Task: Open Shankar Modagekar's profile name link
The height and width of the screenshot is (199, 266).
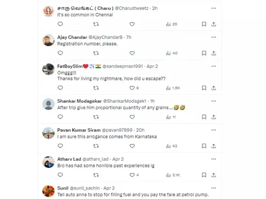Action: [x=79, y=101]
